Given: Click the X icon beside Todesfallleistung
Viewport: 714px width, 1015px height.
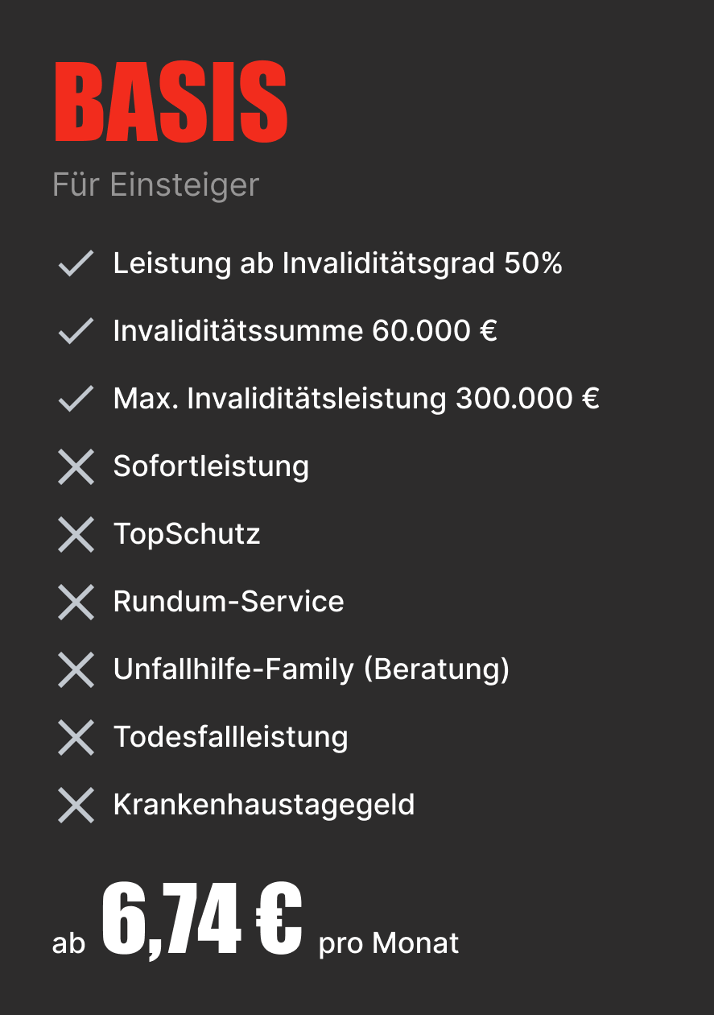Looking at the screenshot, I should (76, 737).
